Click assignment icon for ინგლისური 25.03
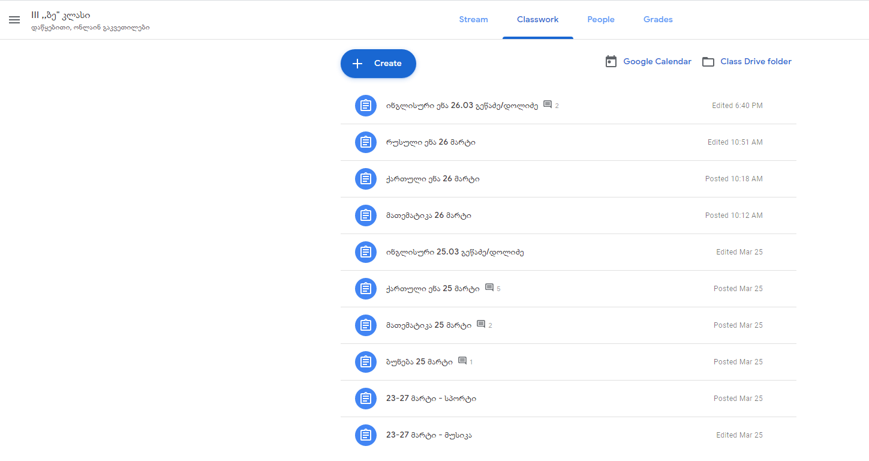 [366, 252]
